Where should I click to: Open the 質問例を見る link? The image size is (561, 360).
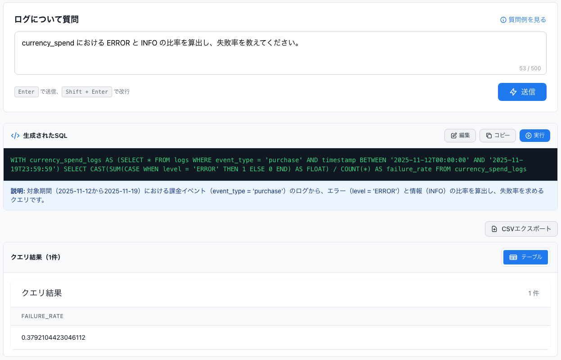(x=526, y=19)
